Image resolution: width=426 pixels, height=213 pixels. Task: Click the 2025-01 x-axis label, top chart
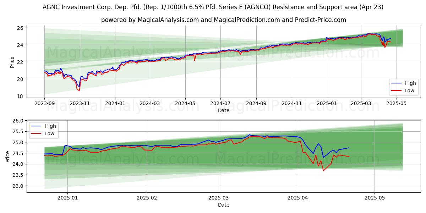pyautogui.click(x=327, y=103)
